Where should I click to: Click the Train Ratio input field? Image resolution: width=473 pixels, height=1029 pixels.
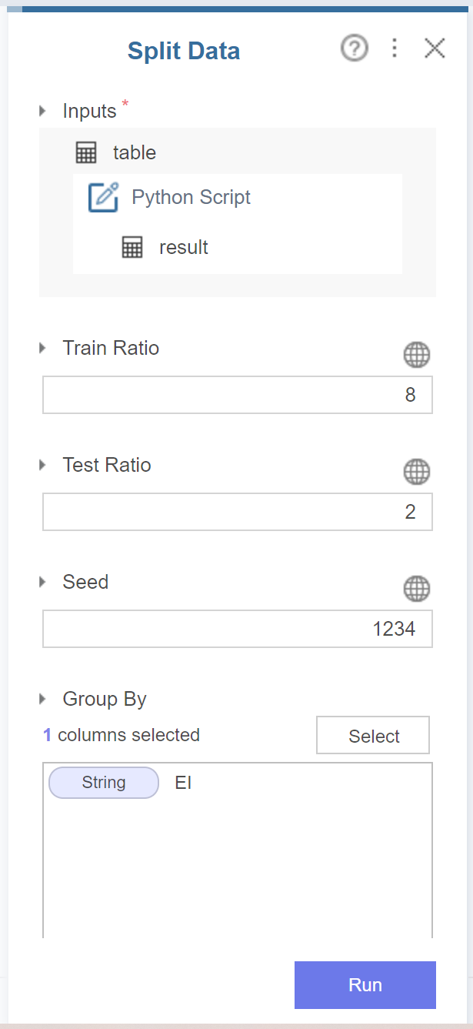[x=237, y=395]
